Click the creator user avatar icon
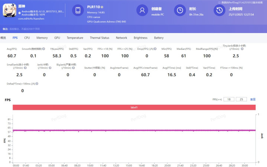The width and height of the screenshot is (267, 167). (x=142, y=11)
